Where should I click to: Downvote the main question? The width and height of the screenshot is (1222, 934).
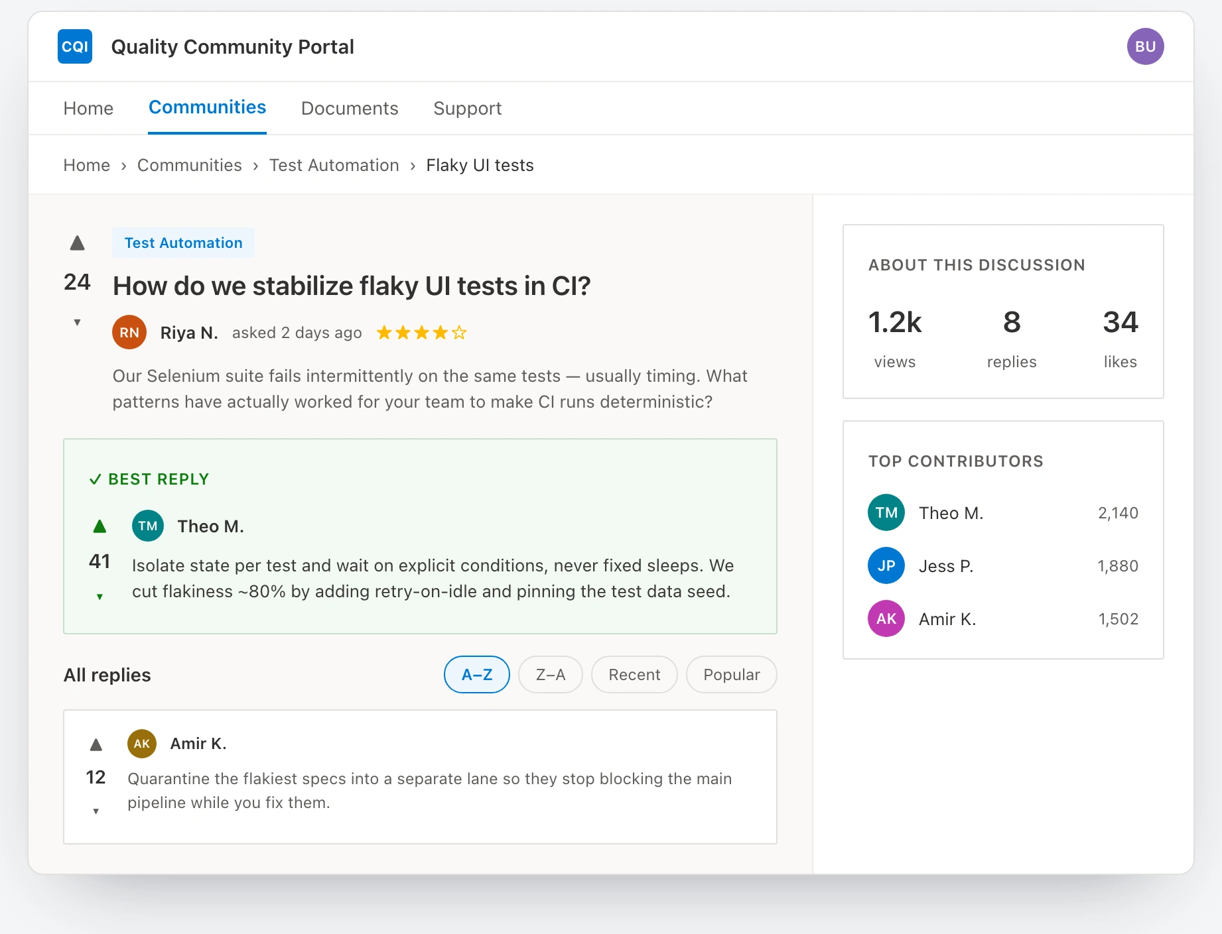(x=77, y=322)
